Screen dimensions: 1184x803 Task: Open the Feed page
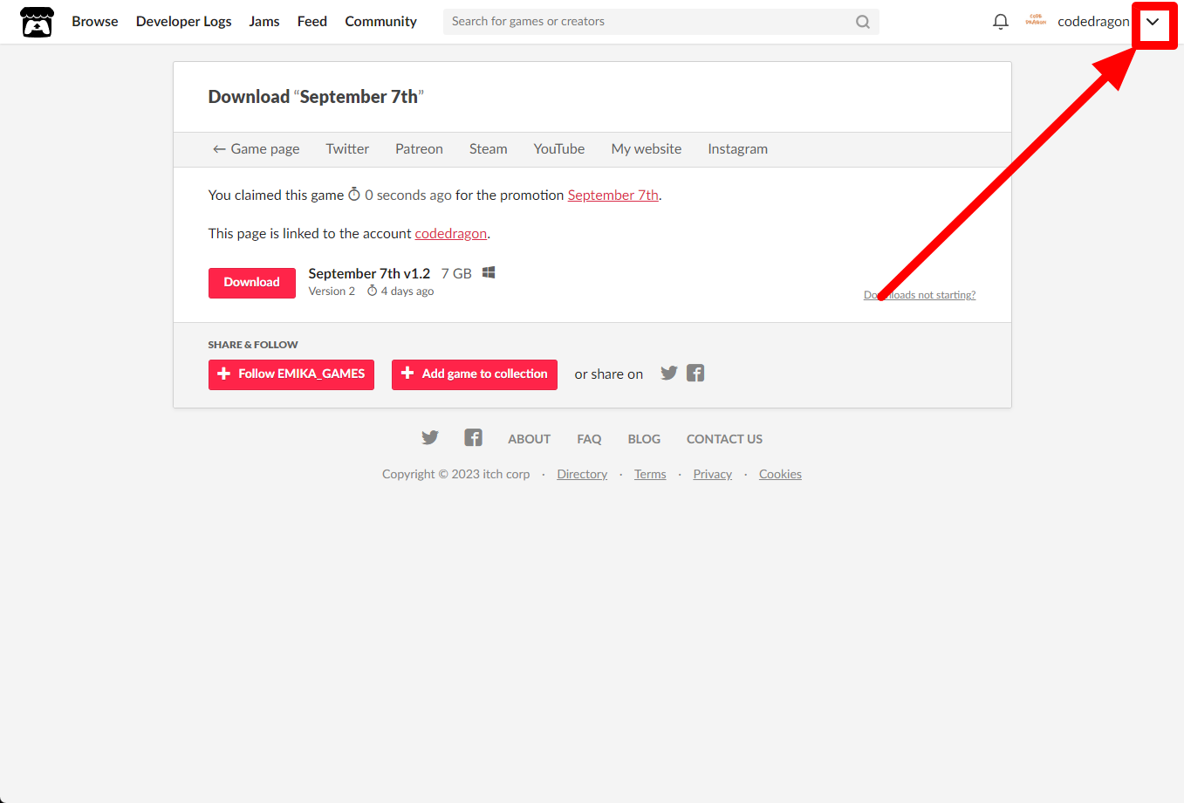(x=312, y=22)
